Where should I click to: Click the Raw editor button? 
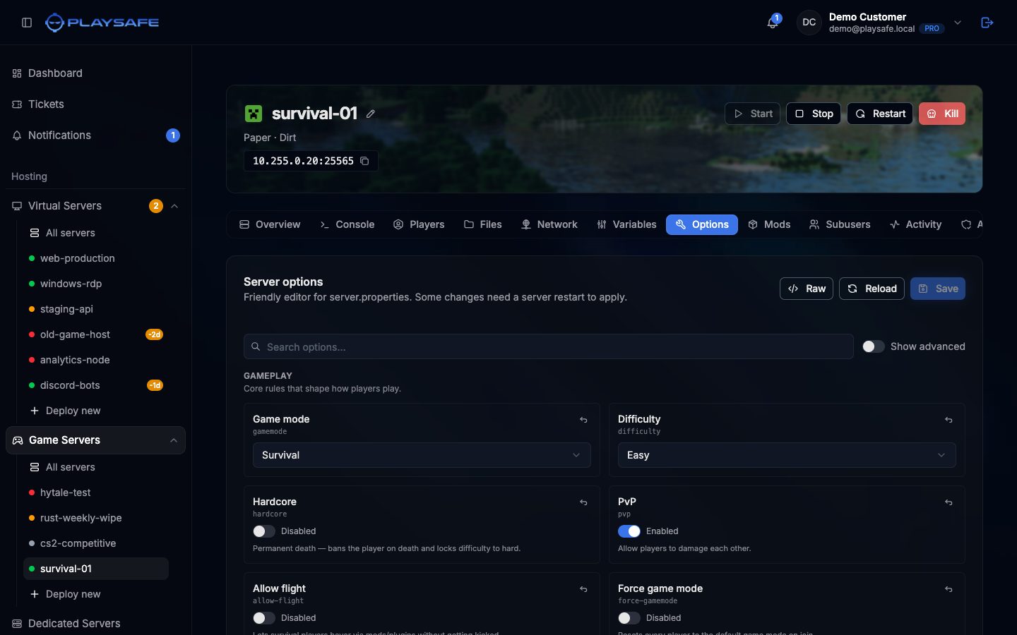(807, 289)
